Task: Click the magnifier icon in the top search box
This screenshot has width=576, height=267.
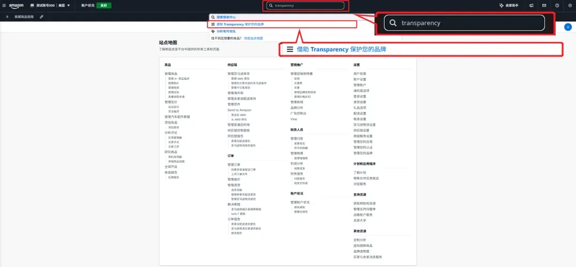Action: [271, 5]
